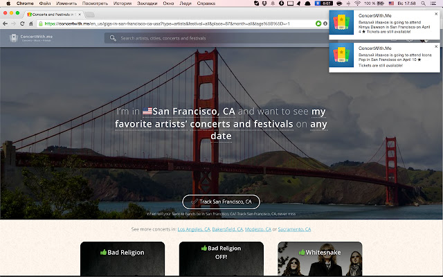Click the clock showing Вс 17:58

click(x=406, y=3)
